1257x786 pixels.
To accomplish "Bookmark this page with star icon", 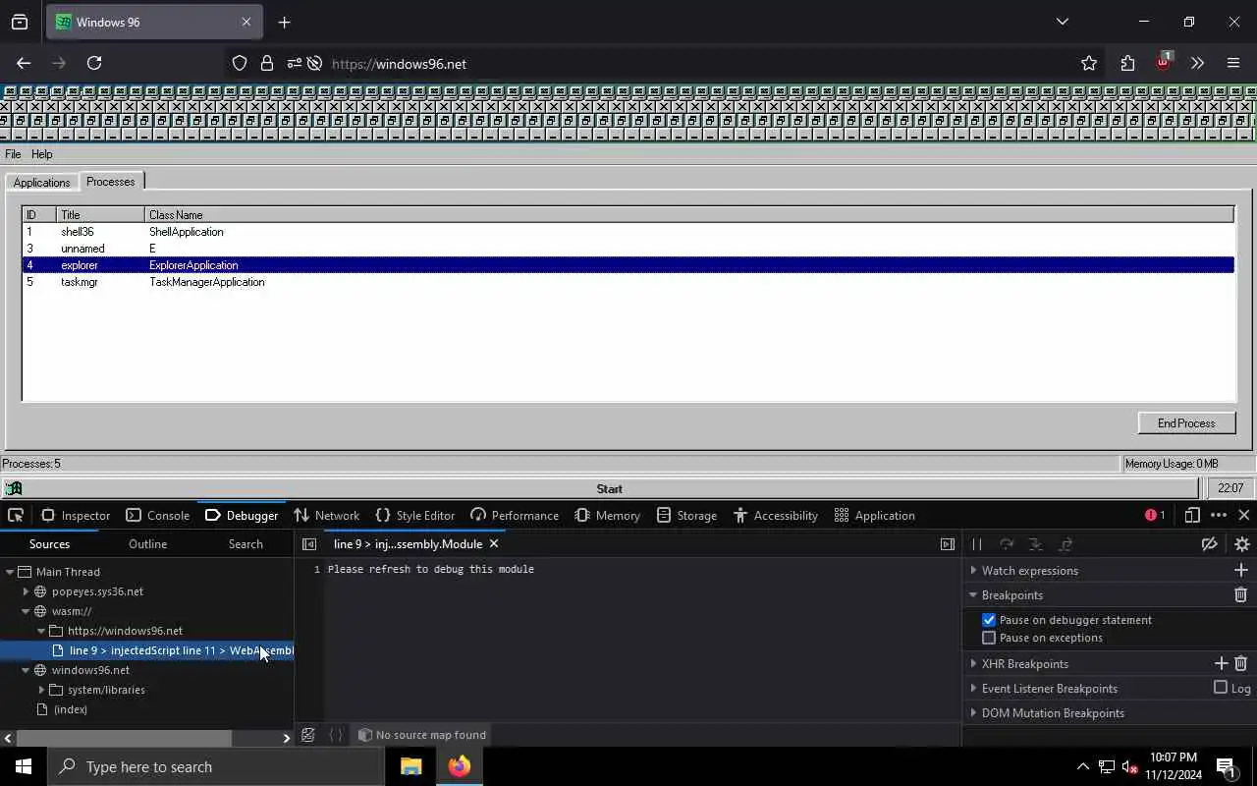I will (x=1089, y=63).
